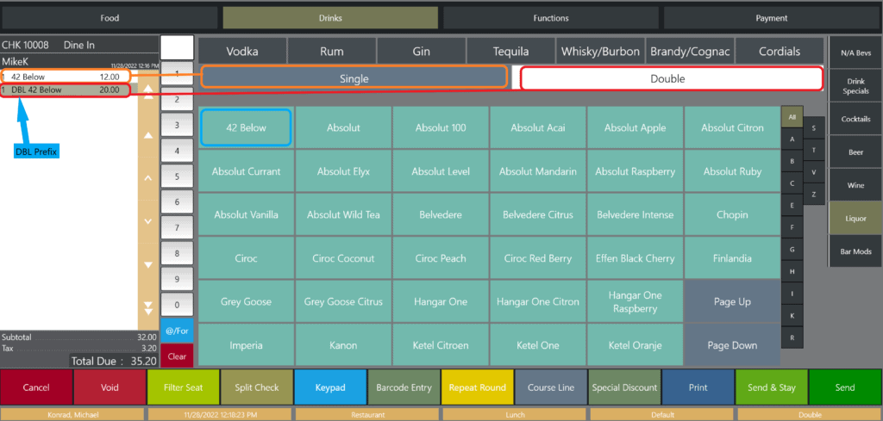Page down the check list with solid down arrow
Viewport: 883px width, 421px height.
tap(148, 264)
